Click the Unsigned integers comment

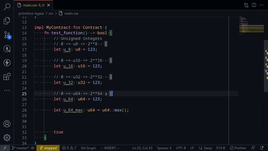point(78,38)
